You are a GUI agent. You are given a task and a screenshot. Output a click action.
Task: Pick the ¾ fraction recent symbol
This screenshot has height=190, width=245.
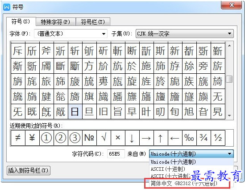pos(203,138)
